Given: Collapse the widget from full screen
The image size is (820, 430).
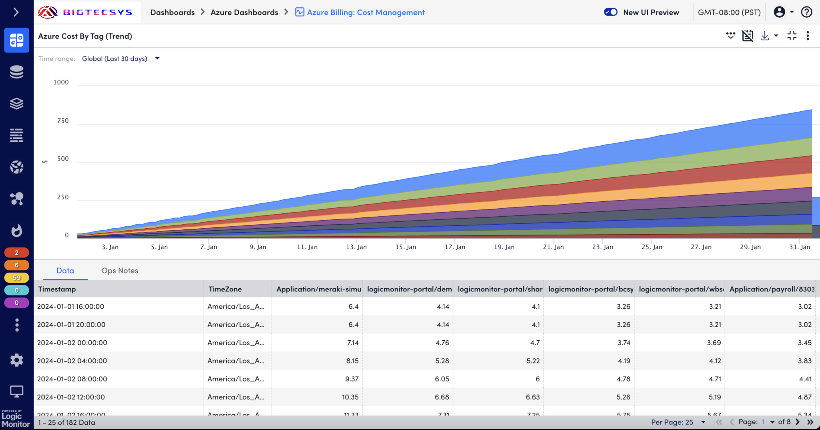Looking at the screenshot, I should coord(792,36).
